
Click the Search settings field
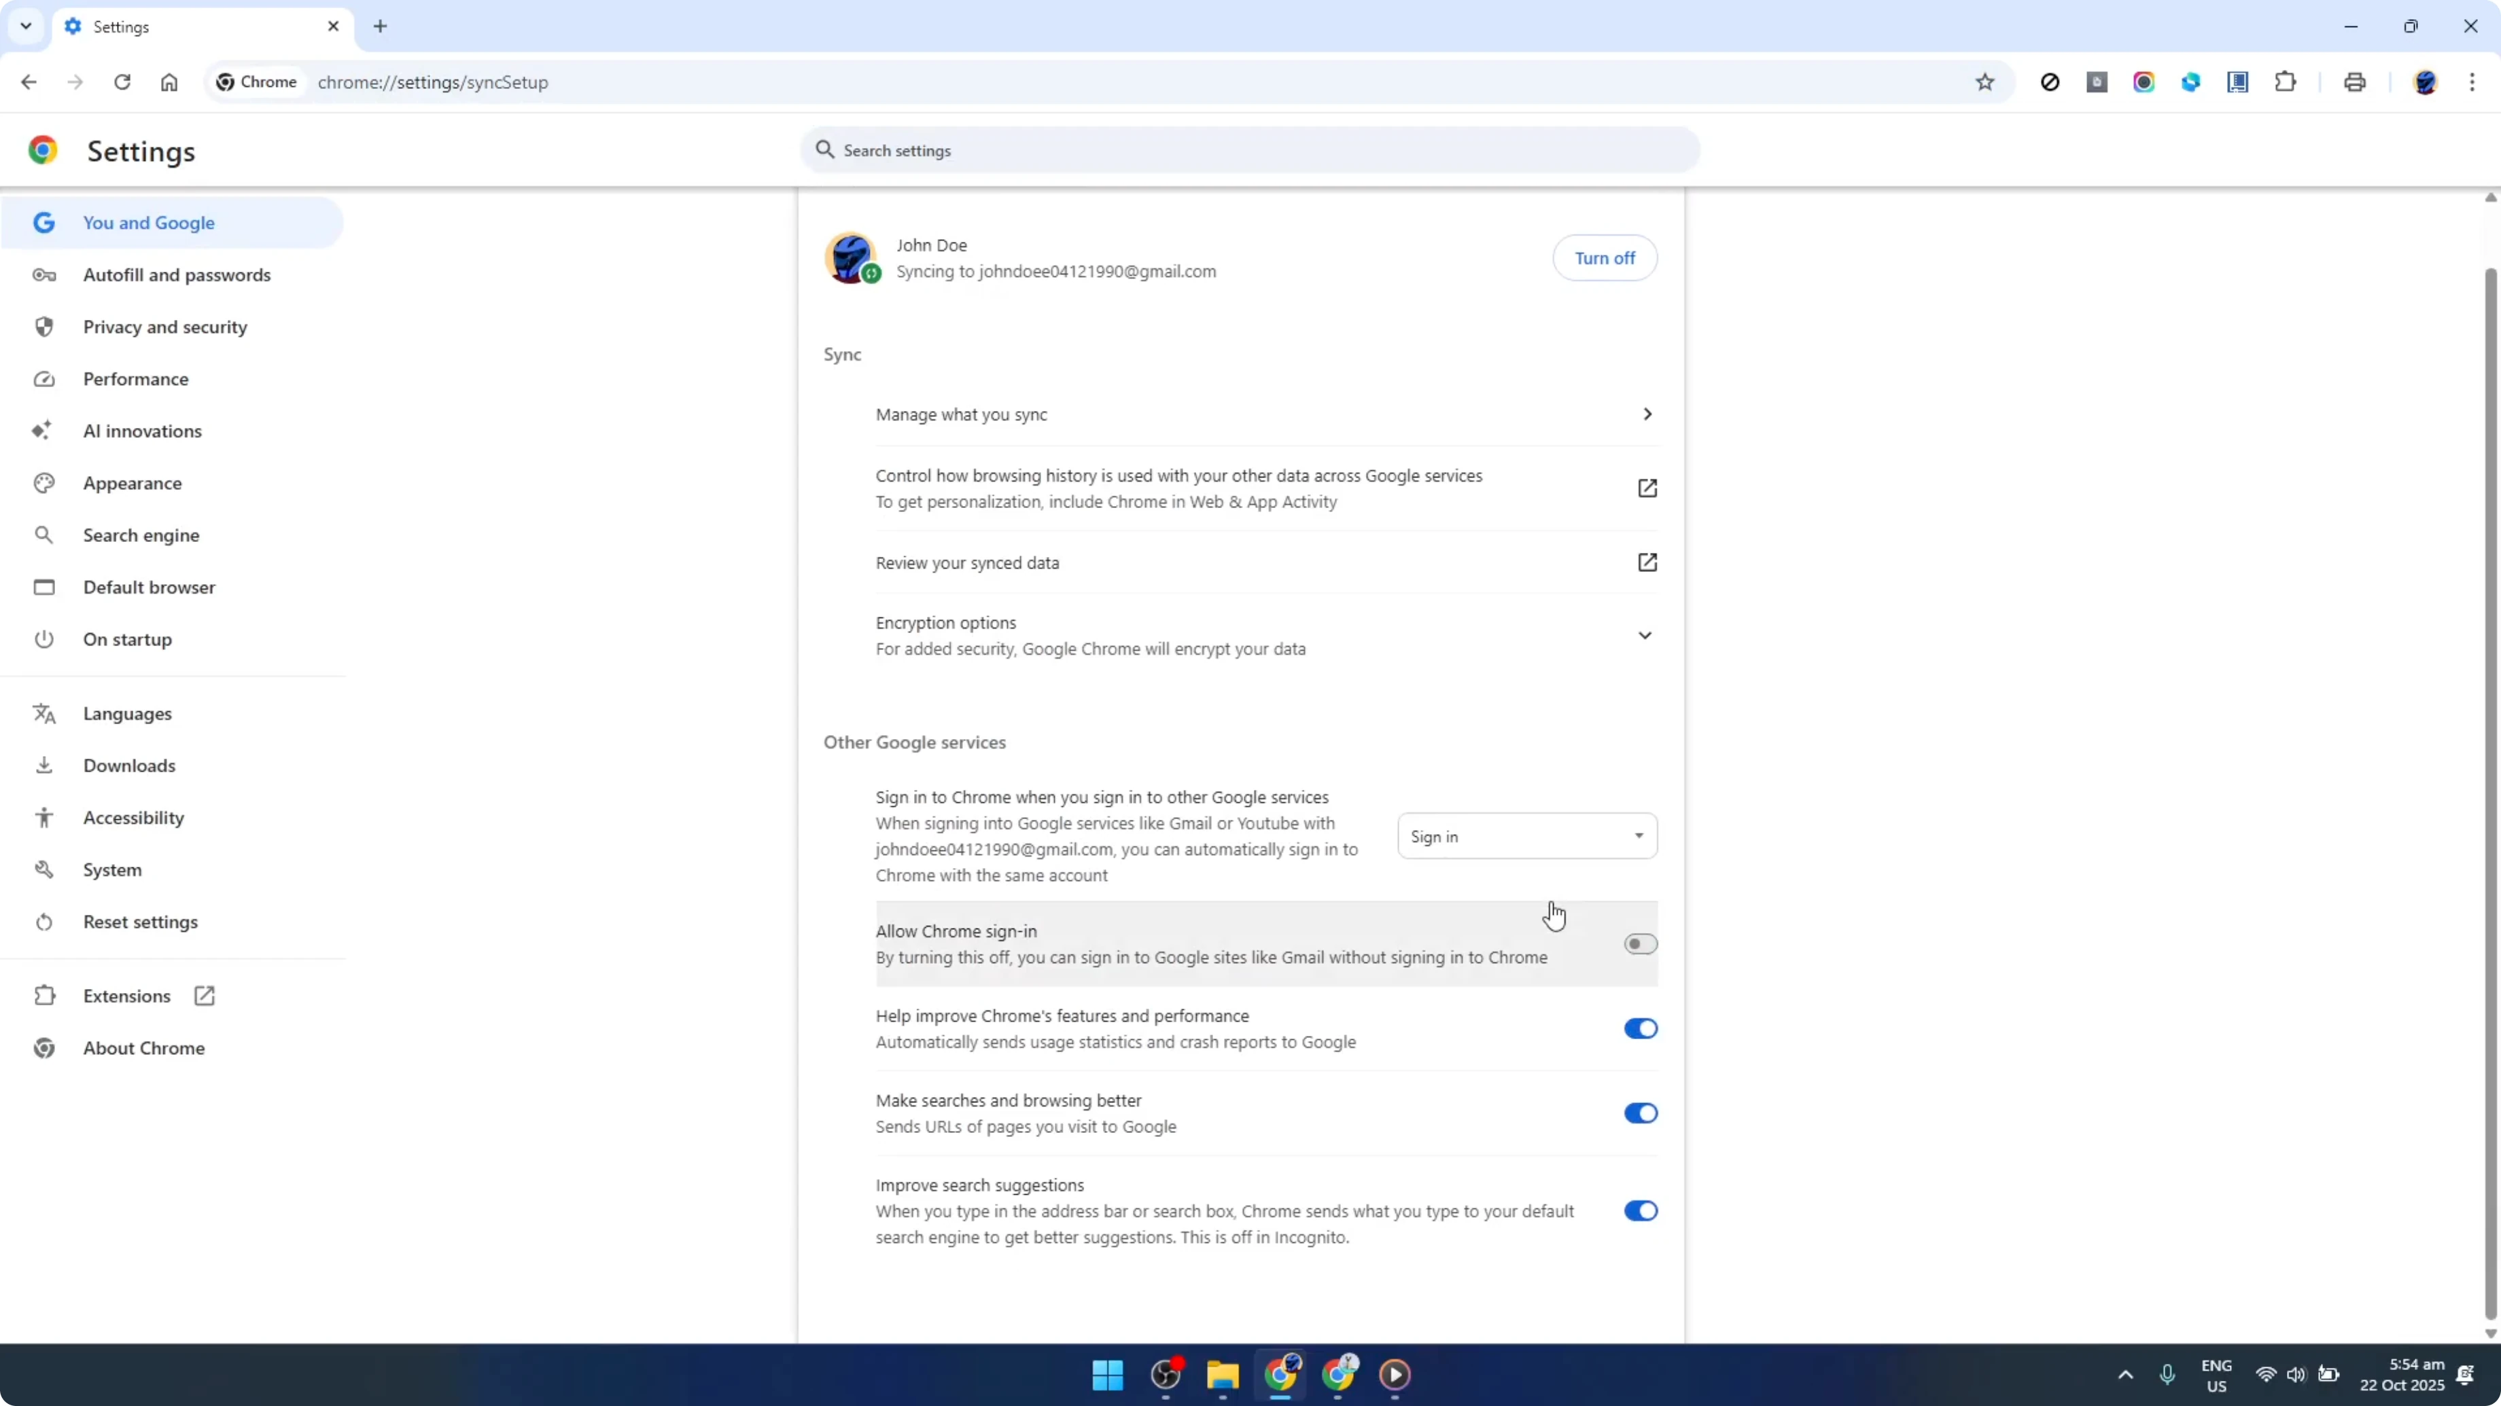pyautogui.click(x=1248, y=149)
